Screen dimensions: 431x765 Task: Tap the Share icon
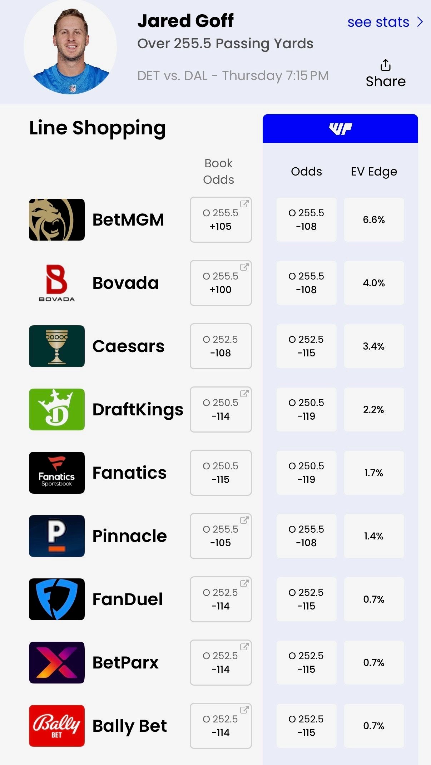385,65
